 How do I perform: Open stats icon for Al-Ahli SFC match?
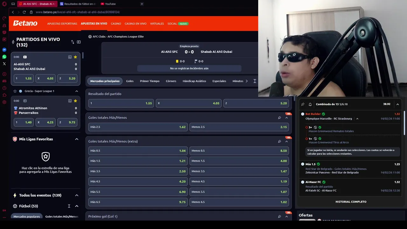click(70, 57)
